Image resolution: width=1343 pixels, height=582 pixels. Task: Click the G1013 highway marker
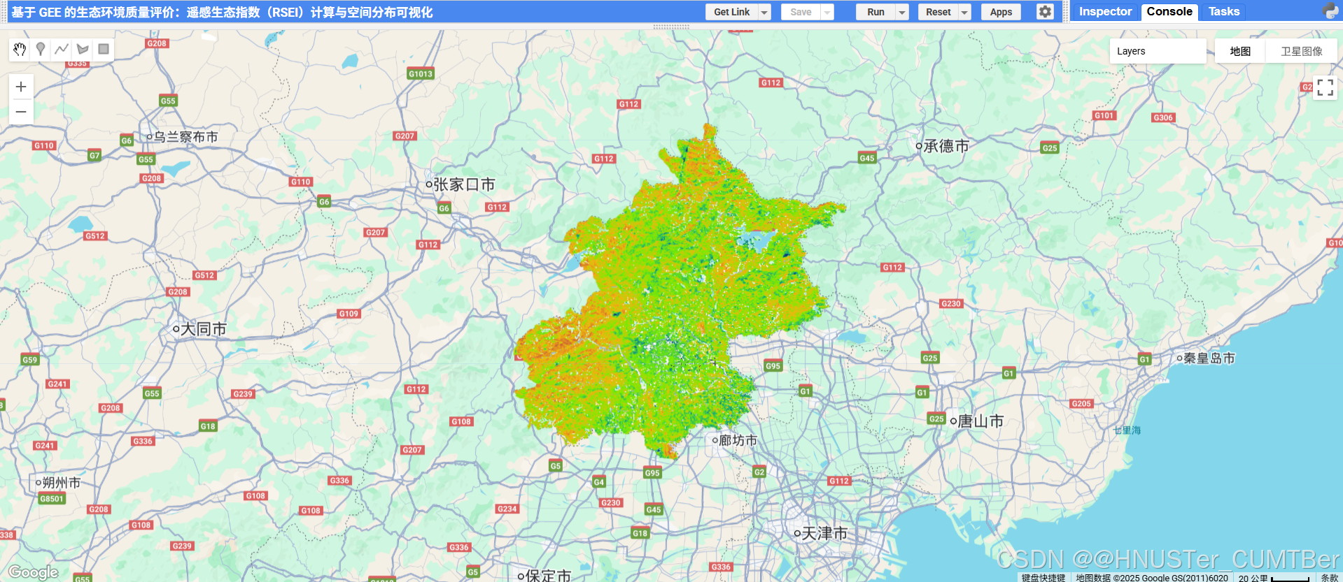click(x=421, y=73)
